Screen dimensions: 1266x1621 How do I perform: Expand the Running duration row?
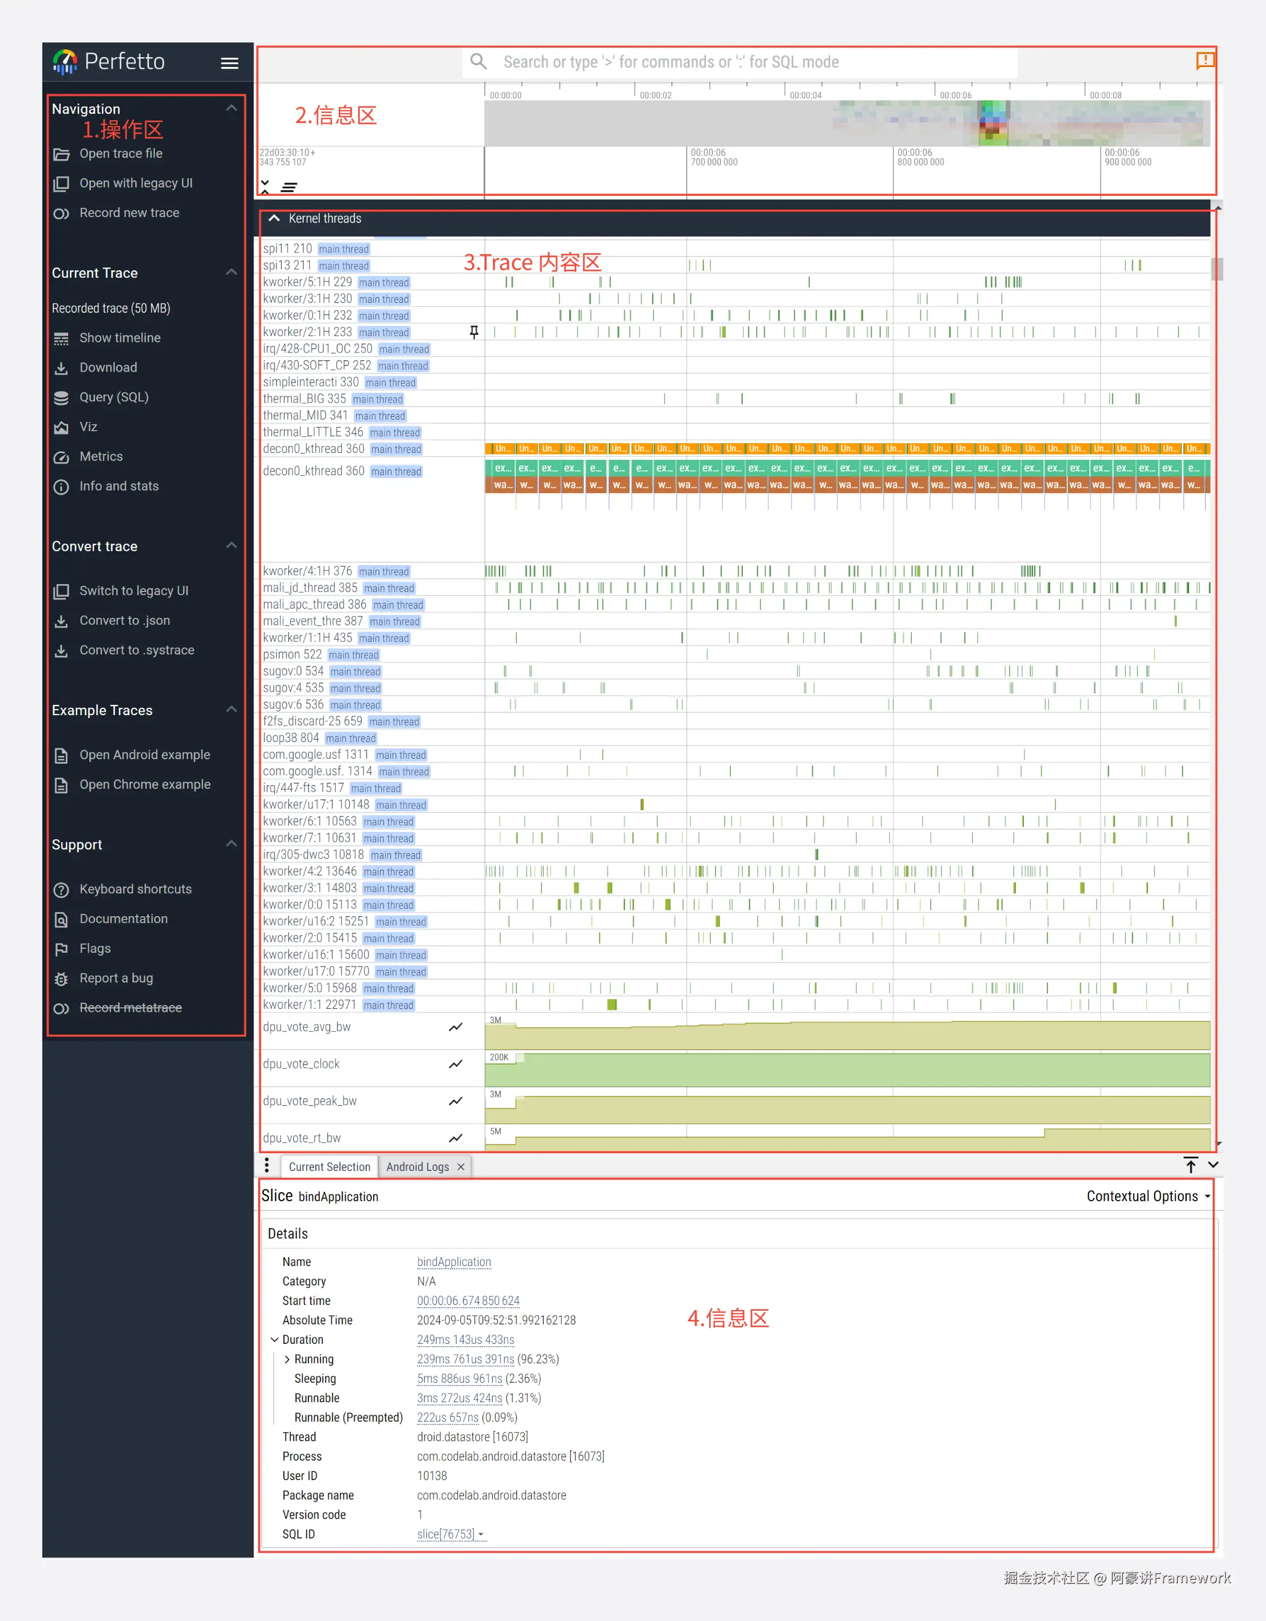(287, 1359)
